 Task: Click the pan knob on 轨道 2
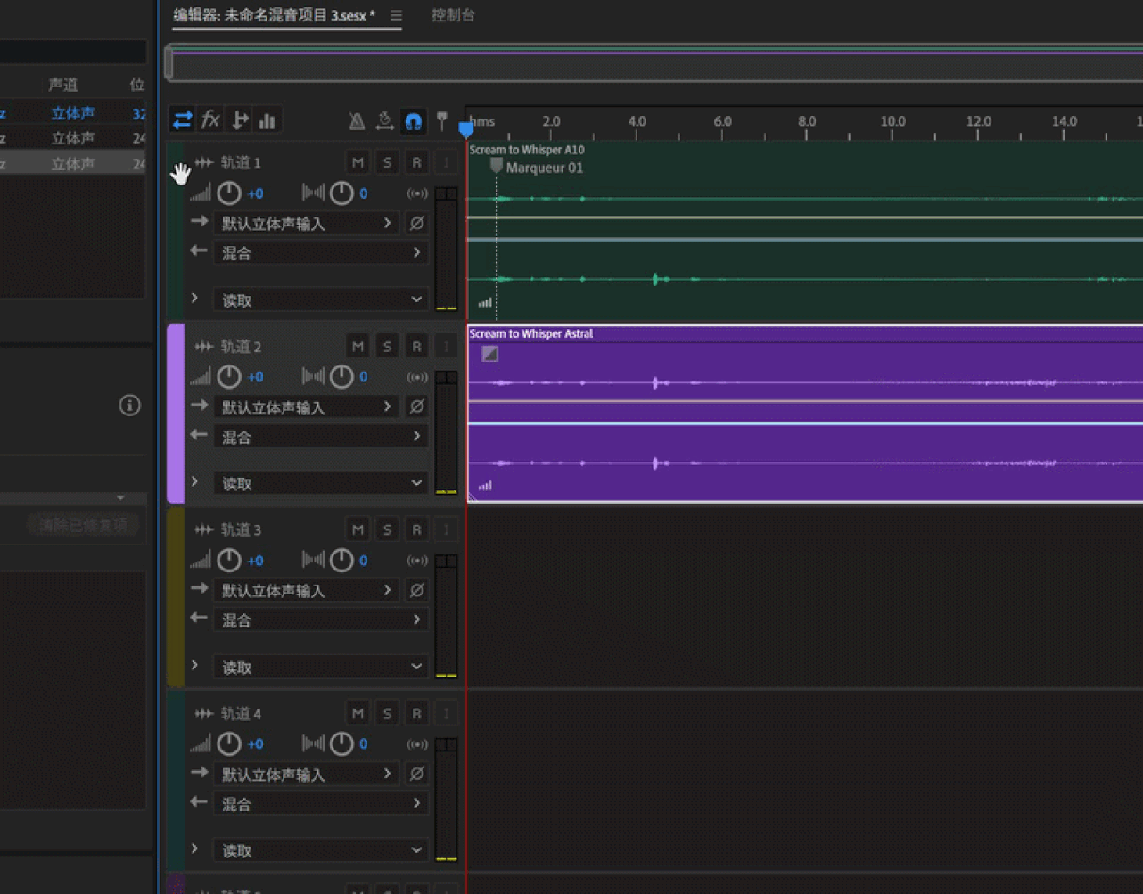(341, 376)
